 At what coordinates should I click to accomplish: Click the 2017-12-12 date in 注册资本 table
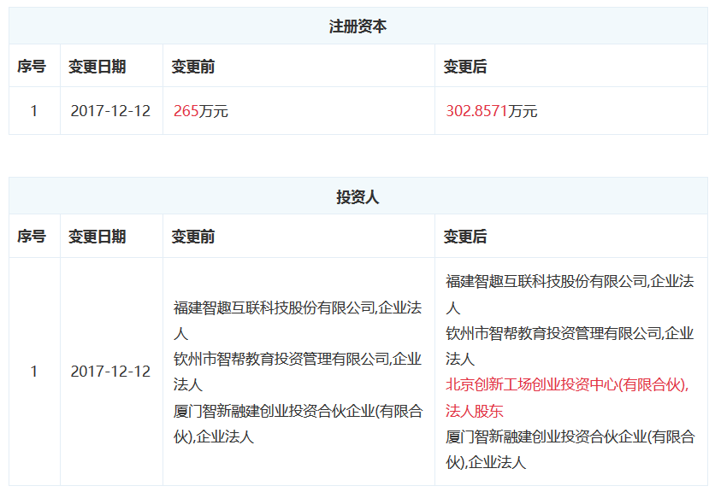(110, 111)
